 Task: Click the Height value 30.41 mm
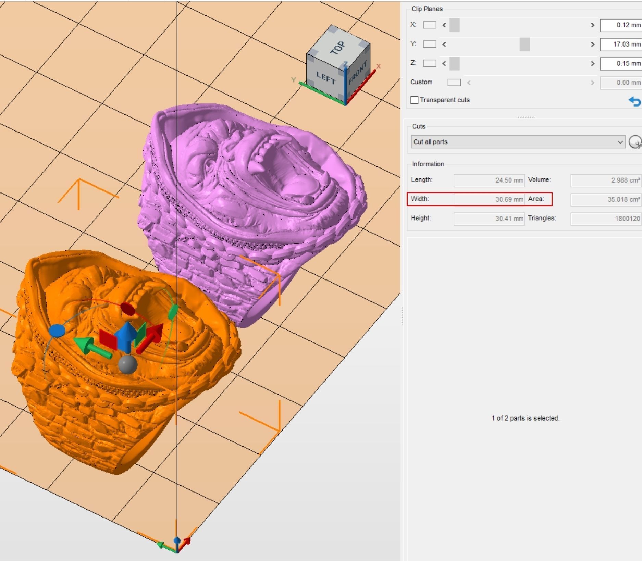[489, 219]
